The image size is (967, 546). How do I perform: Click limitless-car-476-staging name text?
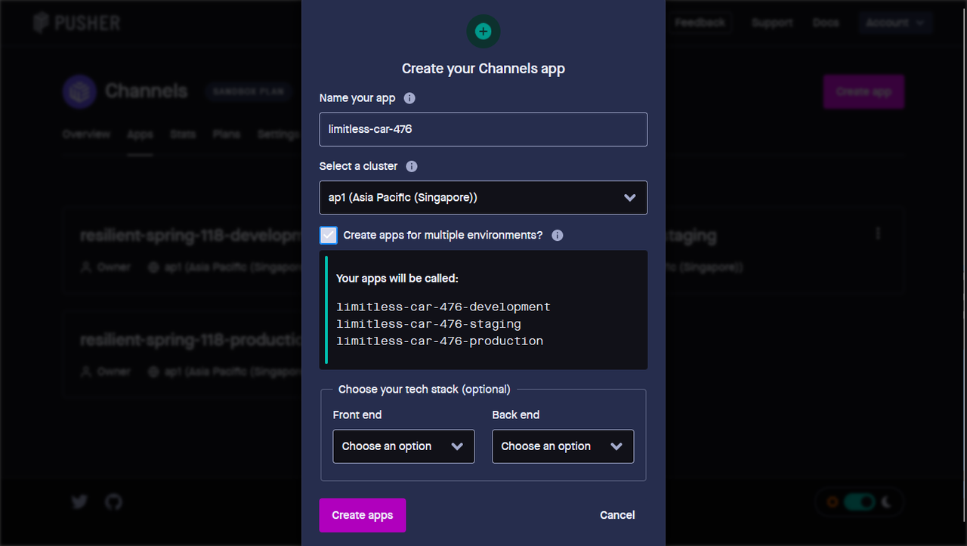(x=428, y=324)
